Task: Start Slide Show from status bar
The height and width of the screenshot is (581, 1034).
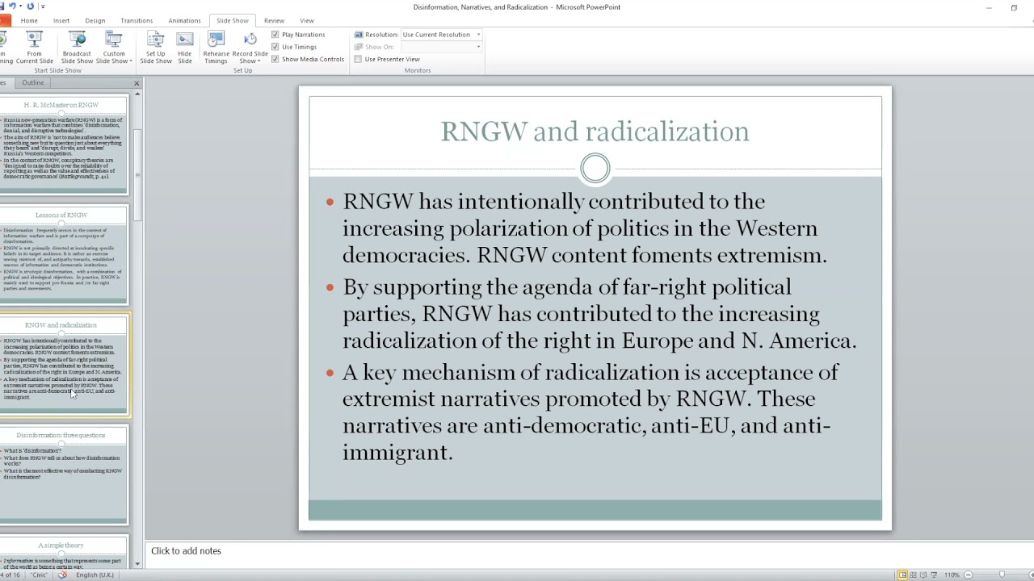Action: [935, 575]
